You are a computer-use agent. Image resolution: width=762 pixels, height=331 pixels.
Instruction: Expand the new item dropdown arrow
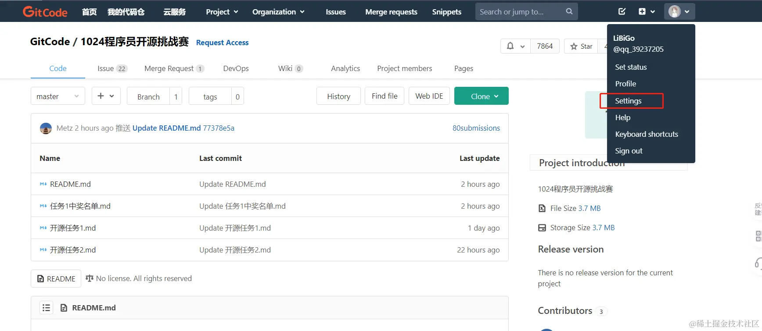coord(653,12)
